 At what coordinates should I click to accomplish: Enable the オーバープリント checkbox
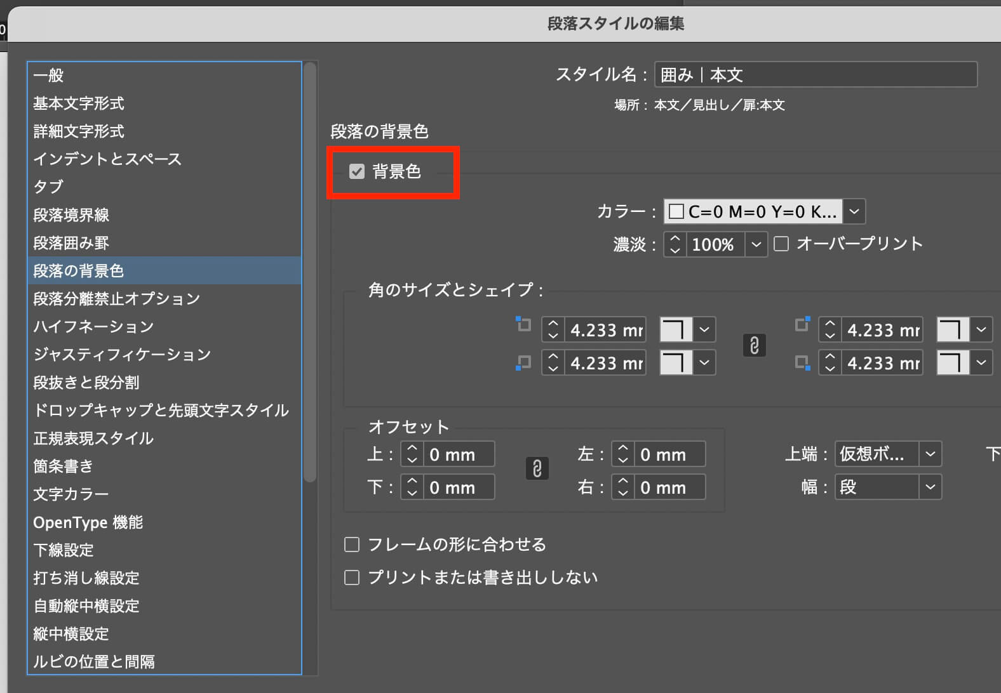pos(781,244)
